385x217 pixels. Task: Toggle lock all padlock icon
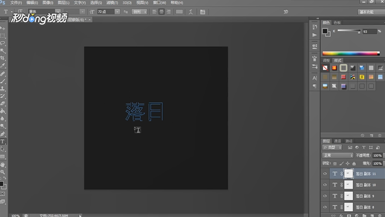(354, 164)
